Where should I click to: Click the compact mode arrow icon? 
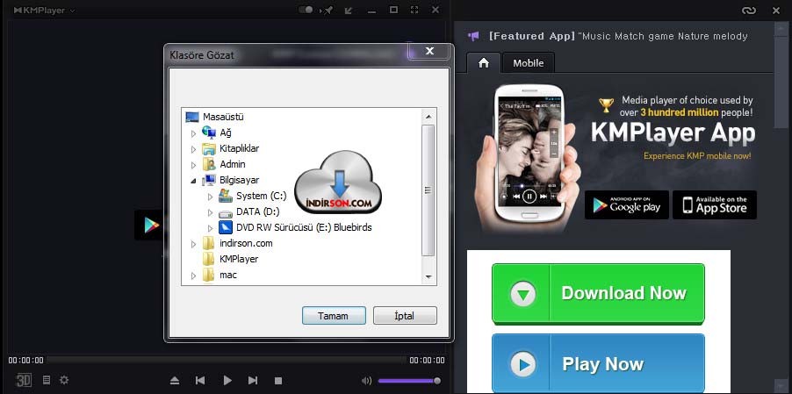pyautogui.click(x=349, y=10)
